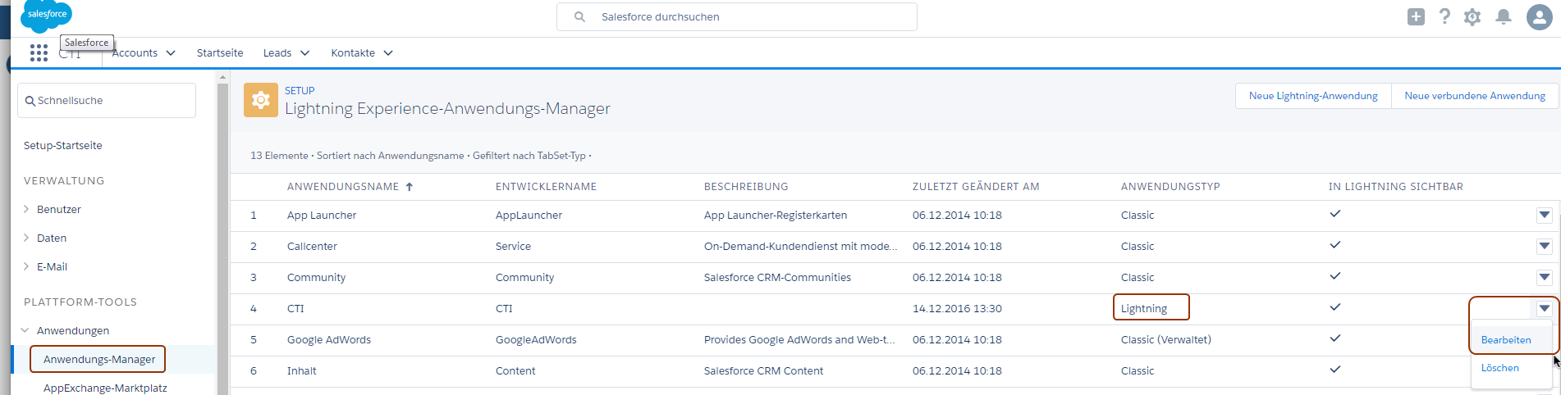Click the SETUP breadcrumb label
The width and height of the screenshot is (1561, 395).
tap(300, 90)
